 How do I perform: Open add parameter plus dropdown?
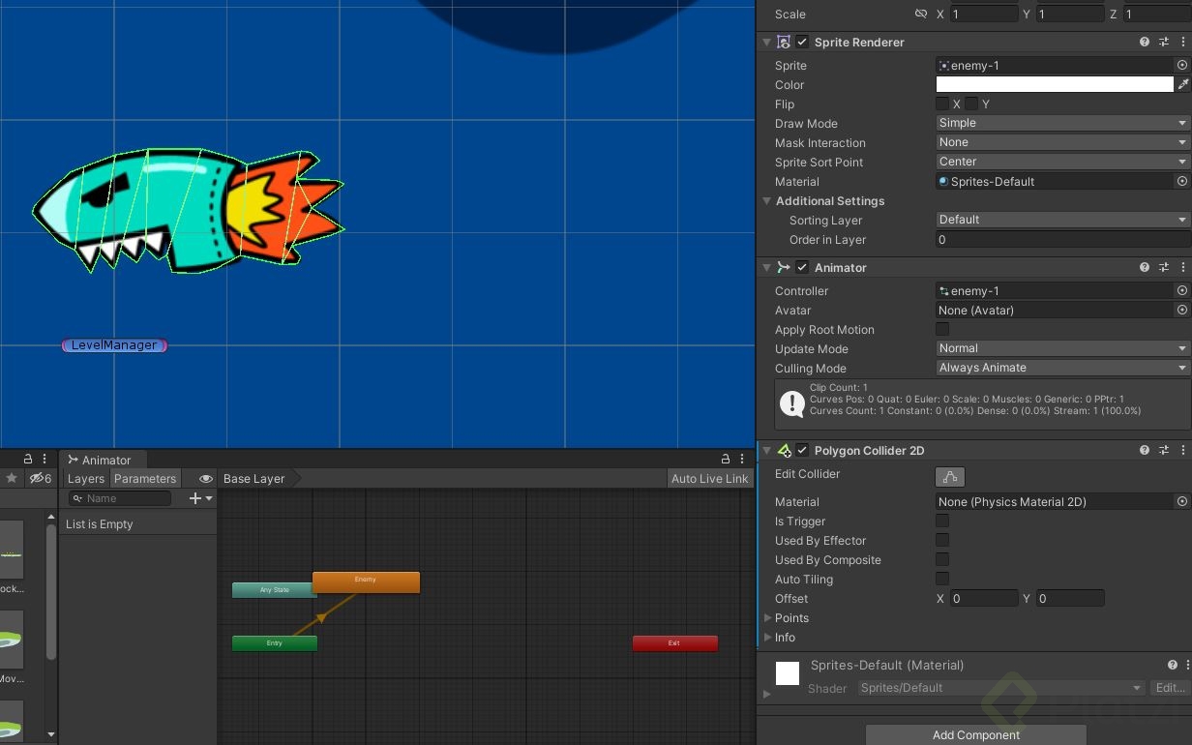(x=201, y=498)
